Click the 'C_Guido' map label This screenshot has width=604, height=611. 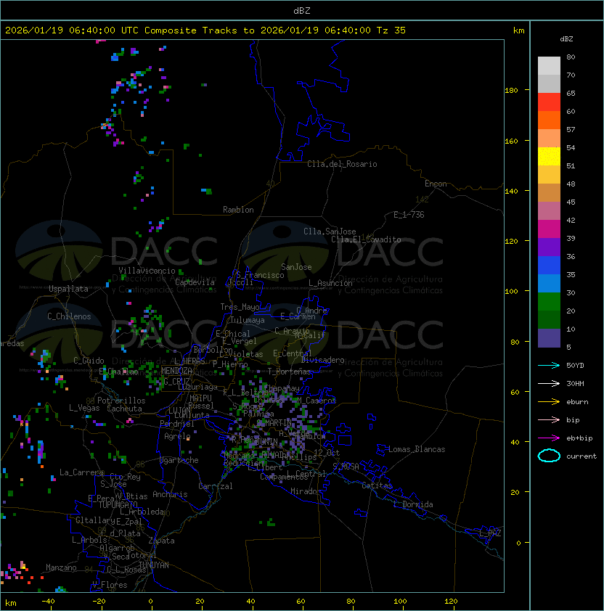click(x=89, y=361)
